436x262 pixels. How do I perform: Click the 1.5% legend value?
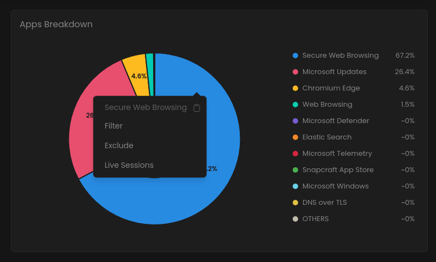pos(407,105)
